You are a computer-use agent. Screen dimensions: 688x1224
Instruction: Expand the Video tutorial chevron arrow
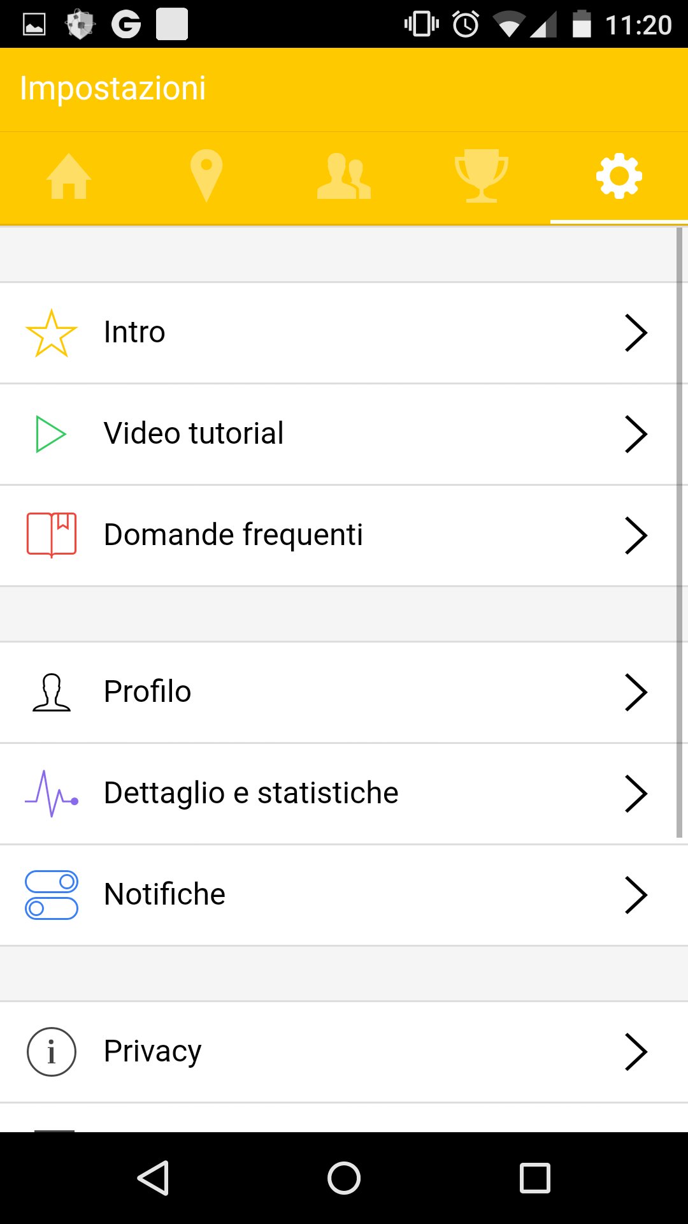(x=636, y=434)
